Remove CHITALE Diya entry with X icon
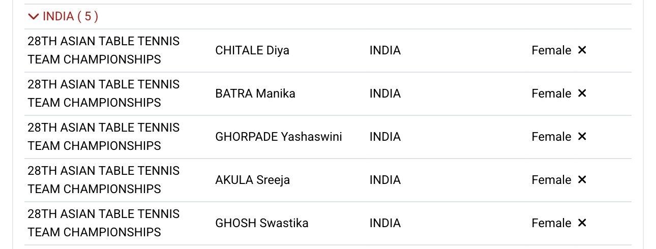The width and height of the screenshot is (656, 249). tap(582, 50)
